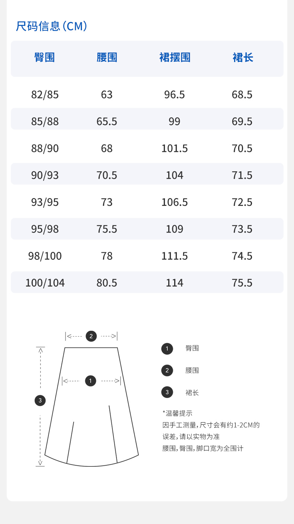Viewport: 294px width, 524px height.
Task: Click the 75.5 skirt length value
Action: tap(242, 283)
